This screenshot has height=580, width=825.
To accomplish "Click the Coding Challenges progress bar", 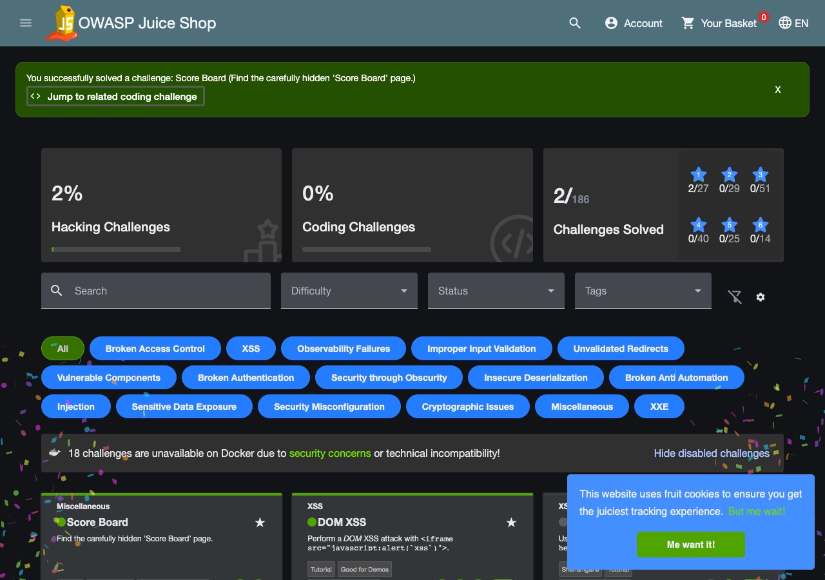I will 367,249.
